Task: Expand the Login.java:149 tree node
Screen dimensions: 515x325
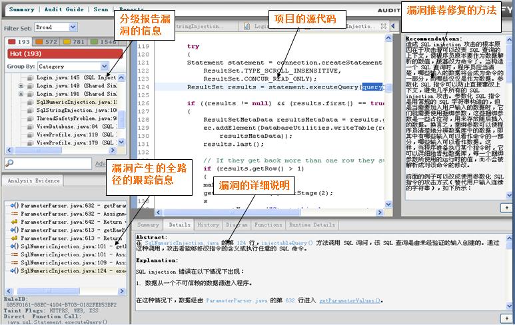Action: point(21,86)
